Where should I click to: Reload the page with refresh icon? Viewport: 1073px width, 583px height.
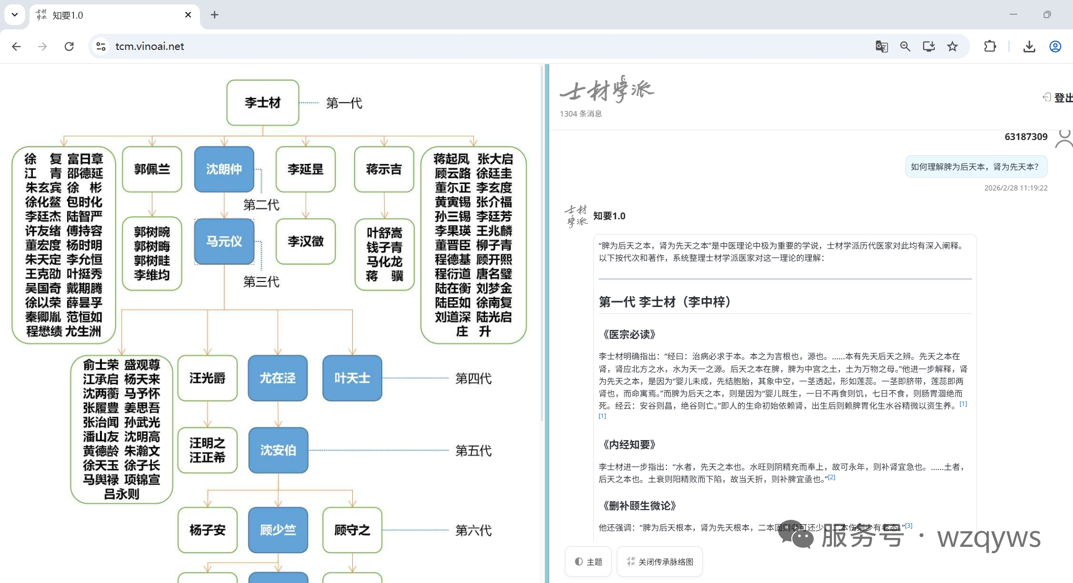(69, 47)
